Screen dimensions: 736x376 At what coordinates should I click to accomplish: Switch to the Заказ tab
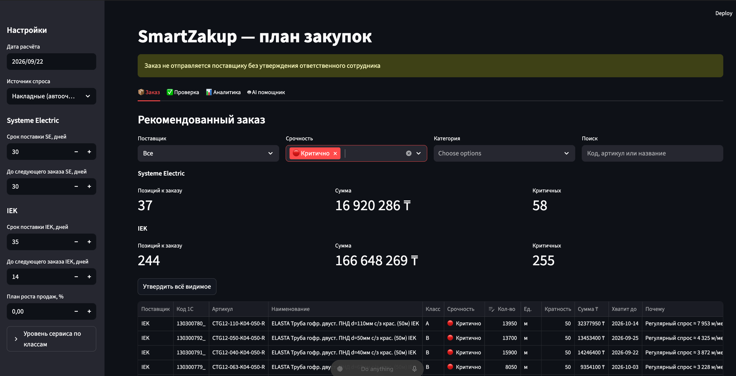pyautogui.click(x=149, y=92)
